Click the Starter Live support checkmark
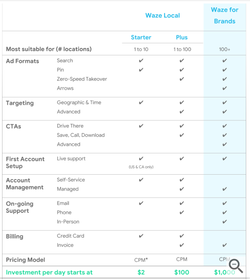Screen dimensions: 250x280 (x=141, y=159)
